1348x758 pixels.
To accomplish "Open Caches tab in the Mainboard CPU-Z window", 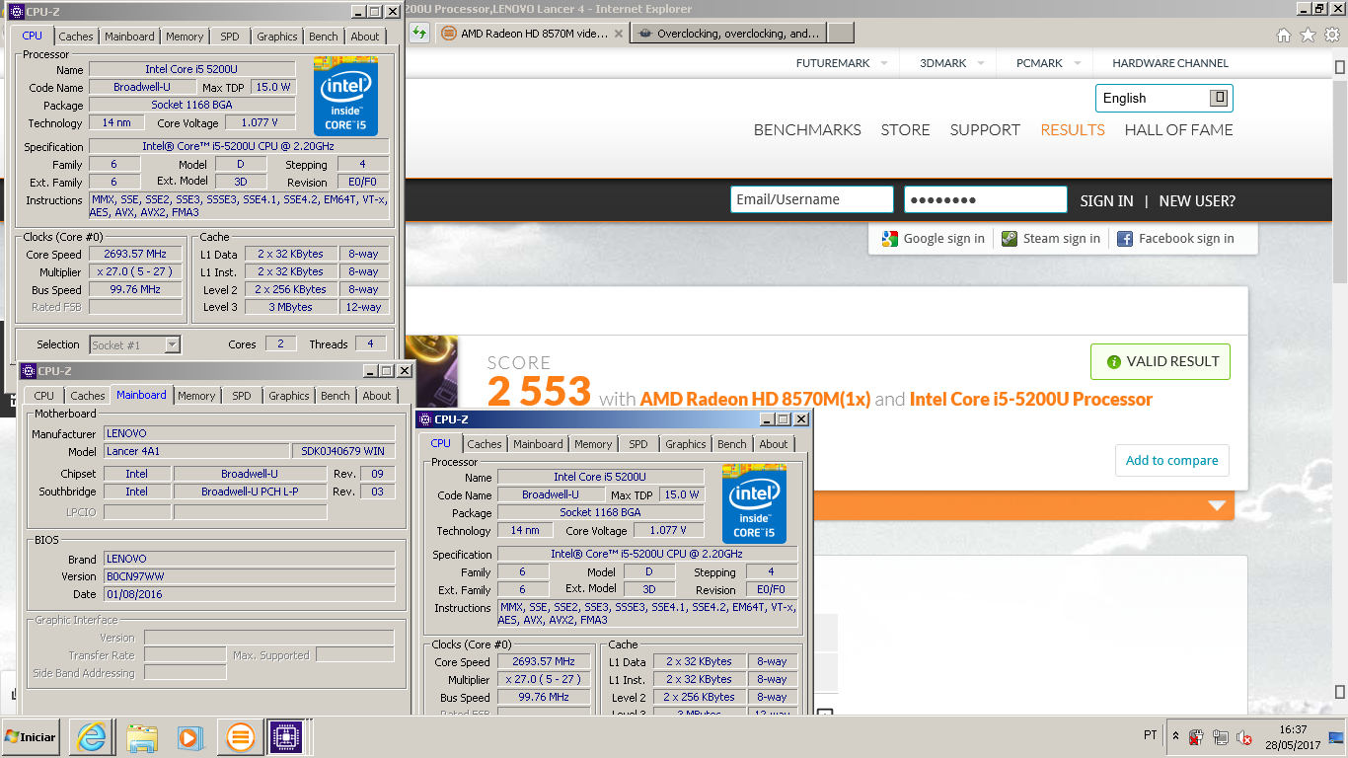I will click(x=88, y=396).
